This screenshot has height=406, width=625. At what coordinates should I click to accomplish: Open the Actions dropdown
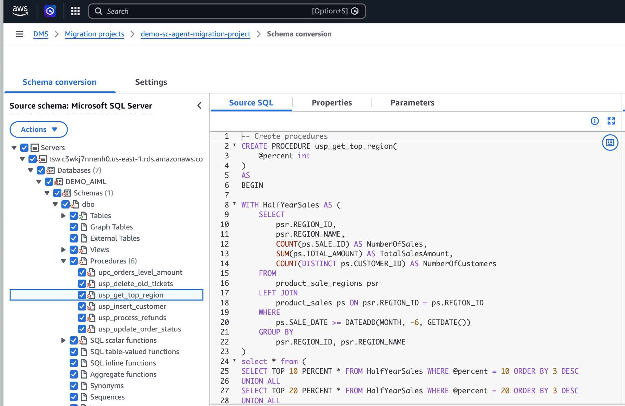tap(39, 129)
